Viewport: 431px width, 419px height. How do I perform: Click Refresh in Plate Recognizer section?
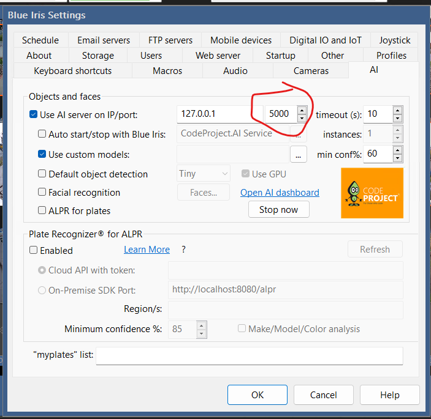[x=375, y=250]
